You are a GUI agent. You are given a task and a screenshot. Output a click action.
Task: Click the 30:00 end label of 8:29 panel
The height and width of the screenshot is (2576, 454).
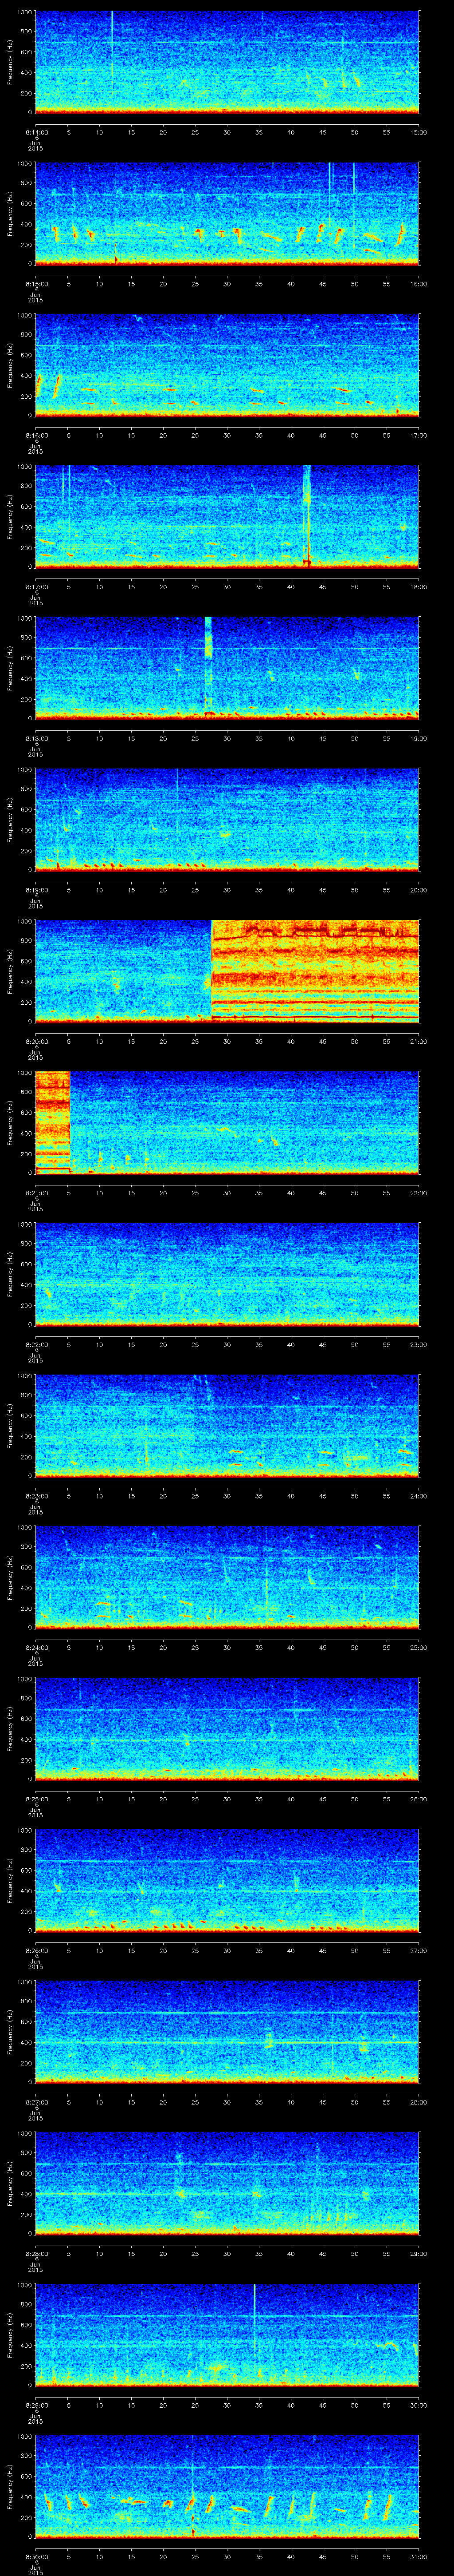coord(419,2405)
